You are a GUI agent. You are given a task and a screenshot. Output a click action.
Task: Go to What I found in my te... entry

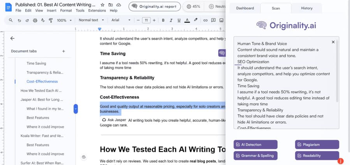[x=45, y=109]
